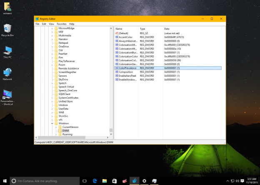The height and width of the screenshot is (185, 260).
Task: Open the Store icon on taskbar
Action: pos(115,181)
